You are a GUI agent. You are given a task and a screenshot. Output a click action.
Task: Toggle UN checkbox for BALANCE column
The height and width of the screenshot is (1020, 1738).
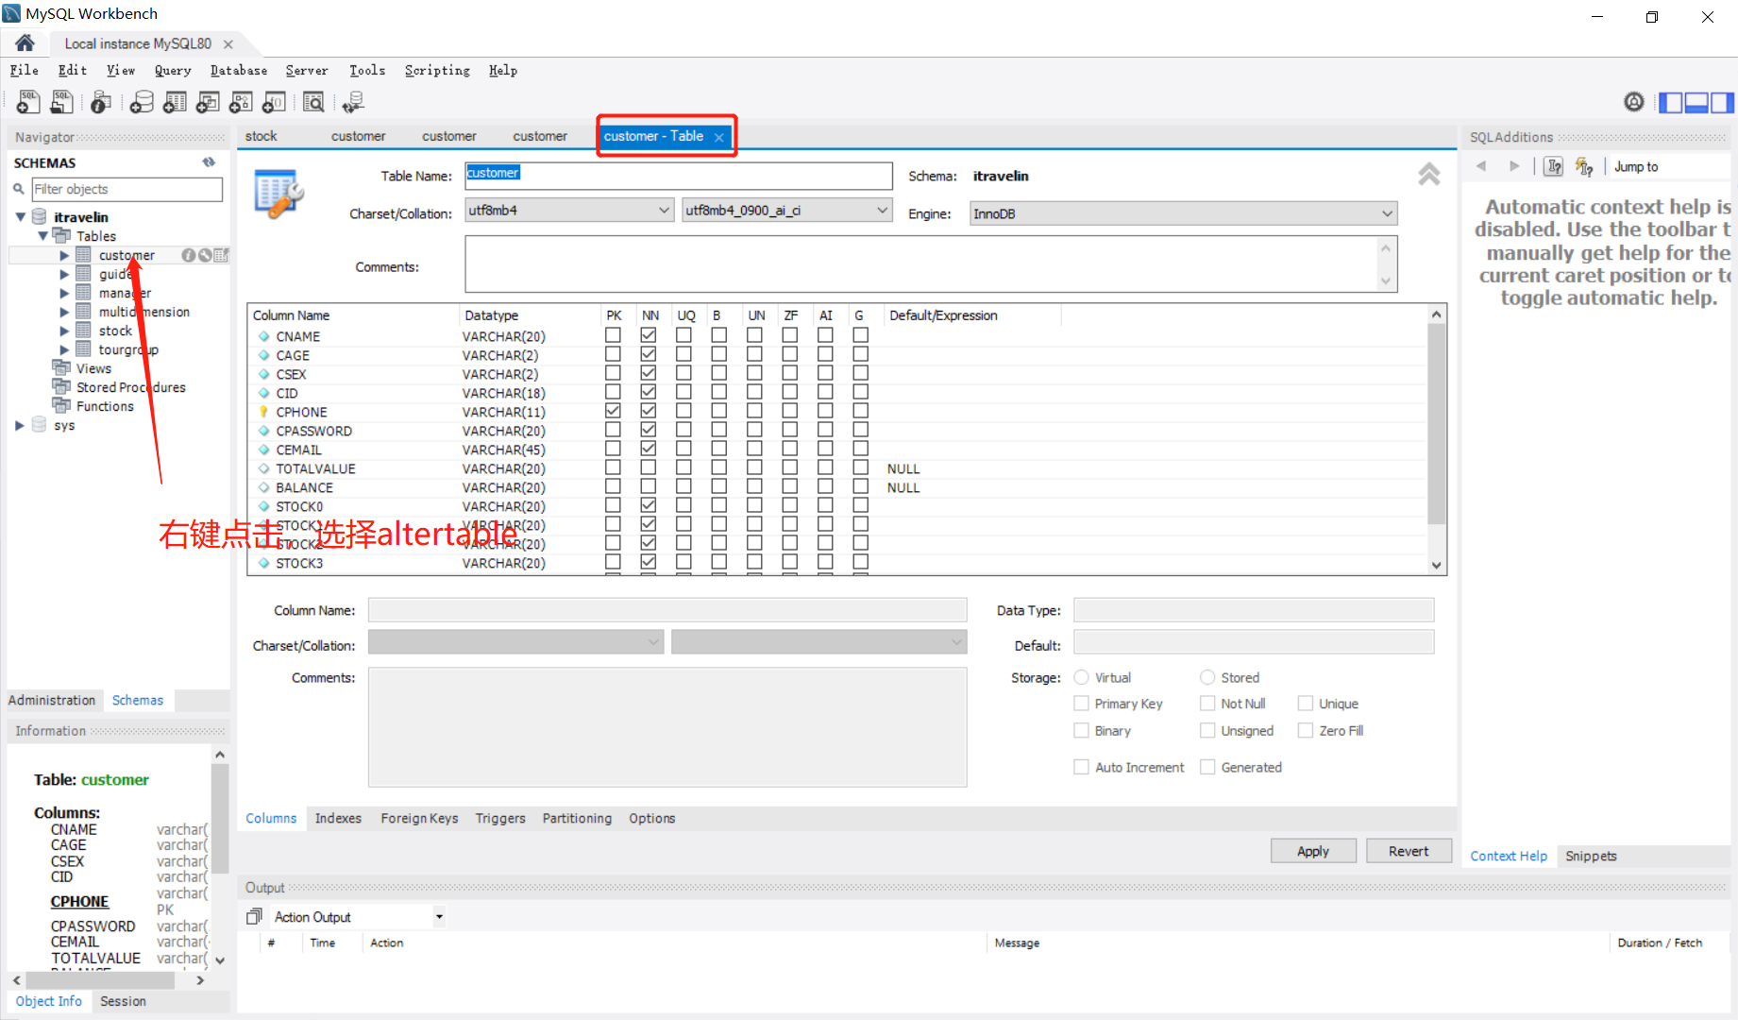(754, 486)
